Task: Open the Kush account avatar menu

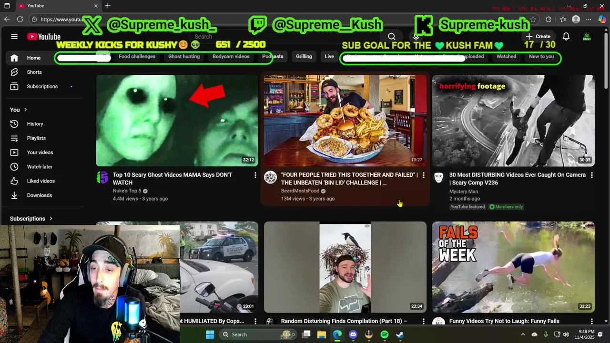Action: pyautogui.click(x=587, y=37)
